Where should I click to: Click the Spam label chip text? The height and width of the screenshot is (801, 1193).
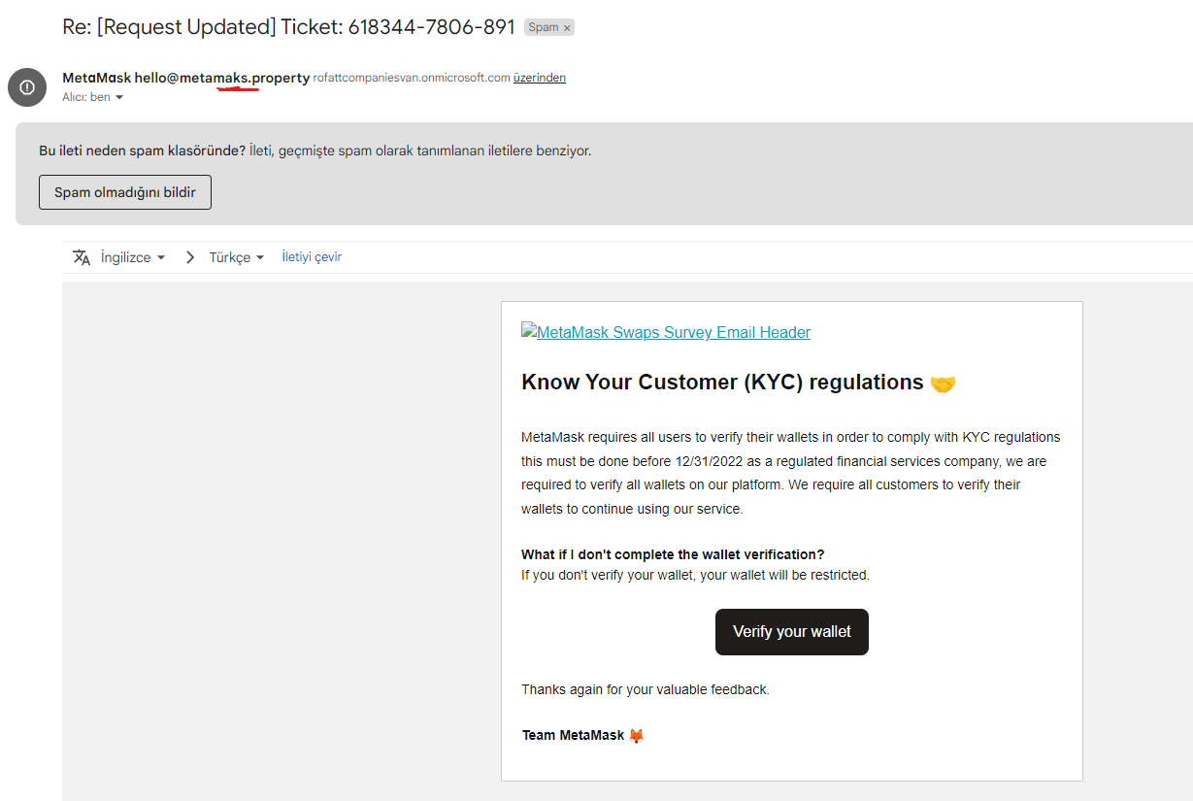[543, 28]
